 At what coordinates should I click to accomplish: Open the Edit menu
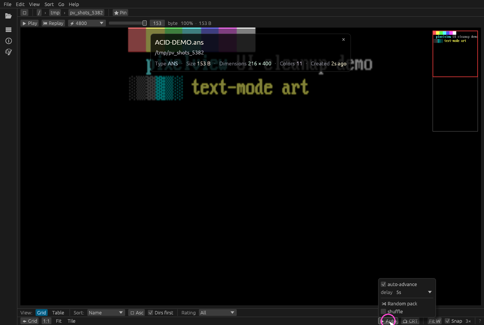(x=20, y=4)
